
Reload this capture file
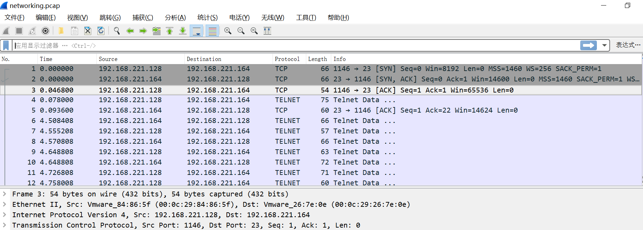101,31
